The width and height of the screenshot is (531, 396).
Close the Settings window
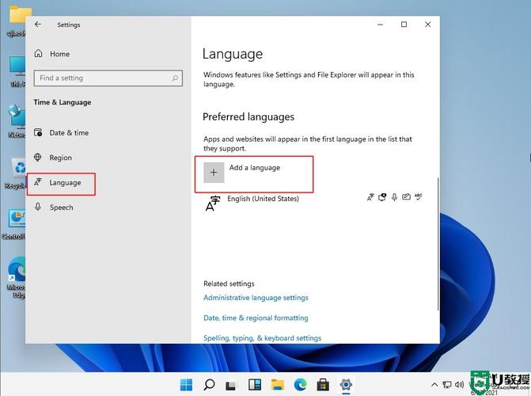coord(427,25)
